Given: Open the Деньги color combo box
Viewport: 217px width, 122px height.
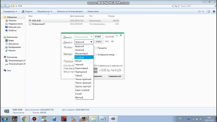Looking at the screenshot, I should pyautogui.click(x=84, y=37).
